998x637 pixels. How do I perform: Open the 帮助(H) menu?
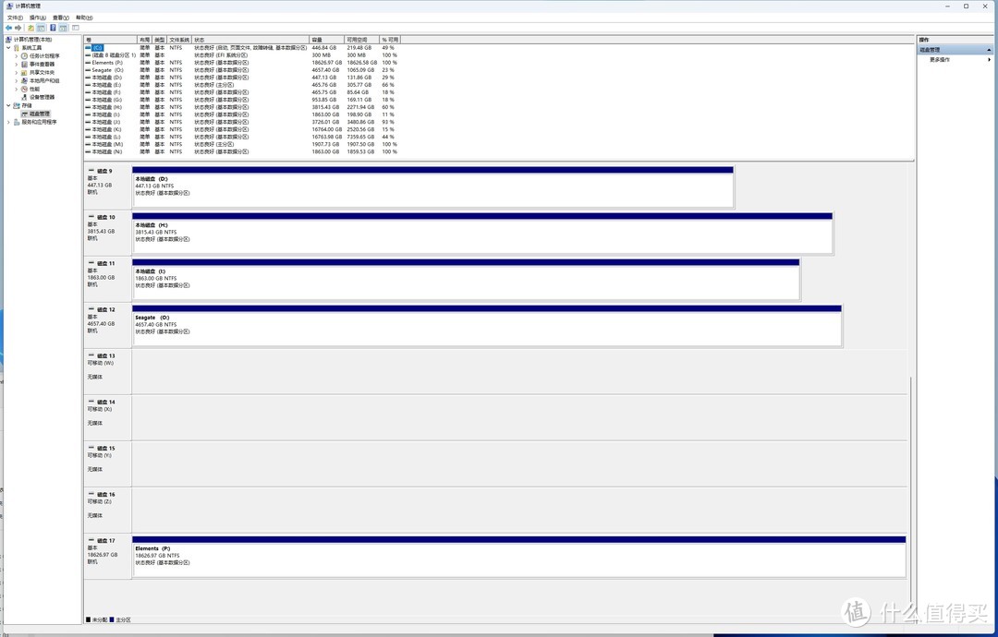coord(84,18)
